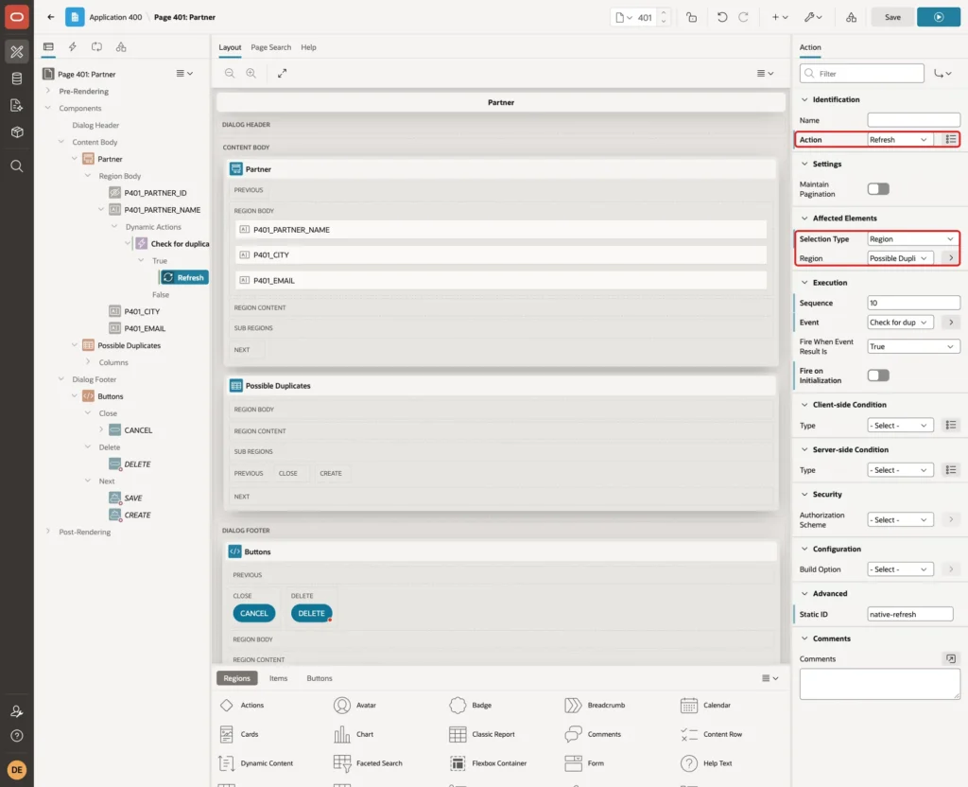Open SQL Workshop from the sidebar
Screen dimensions: 968x787
tap(17, 79)
